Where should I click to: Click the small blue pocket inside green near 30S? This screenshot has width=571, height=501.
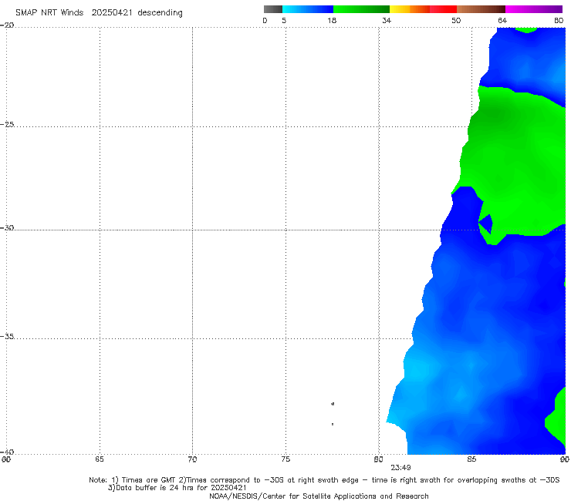[486, 223]
